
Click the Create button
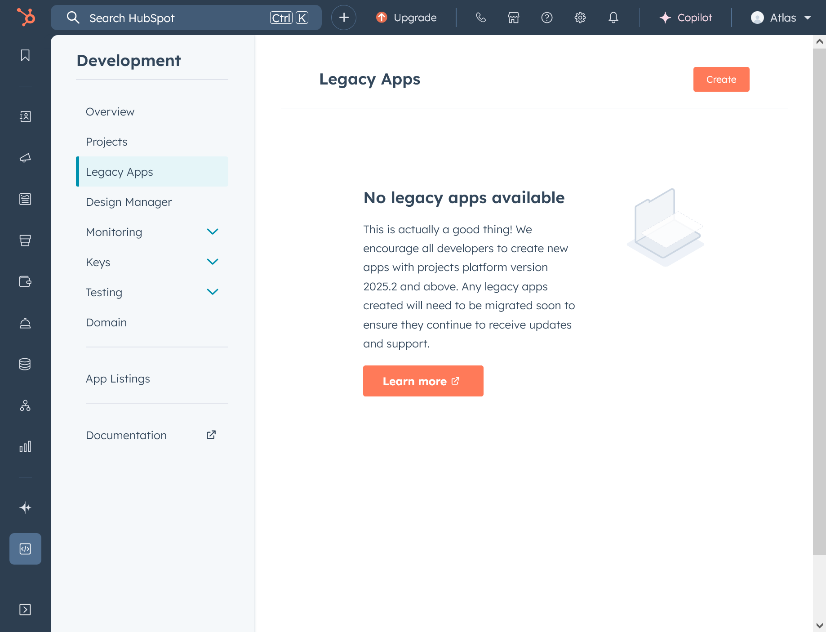coord(721,79)
